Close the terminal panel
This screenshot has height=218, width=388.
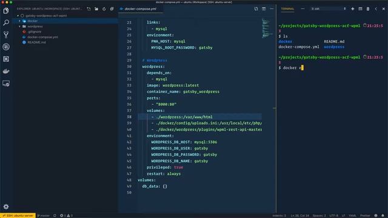click(x=384, y=9)
